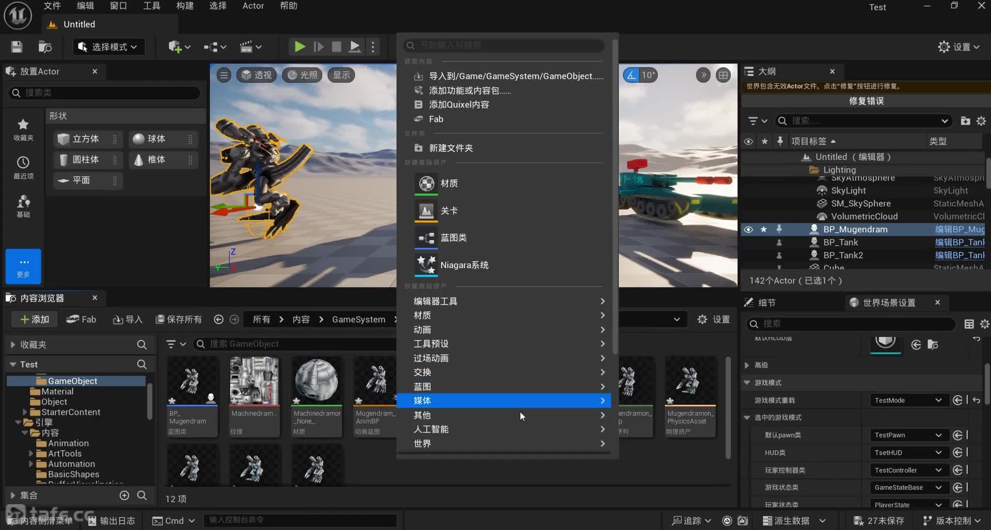Click the save level floppy disk icon

pos(17,47)
